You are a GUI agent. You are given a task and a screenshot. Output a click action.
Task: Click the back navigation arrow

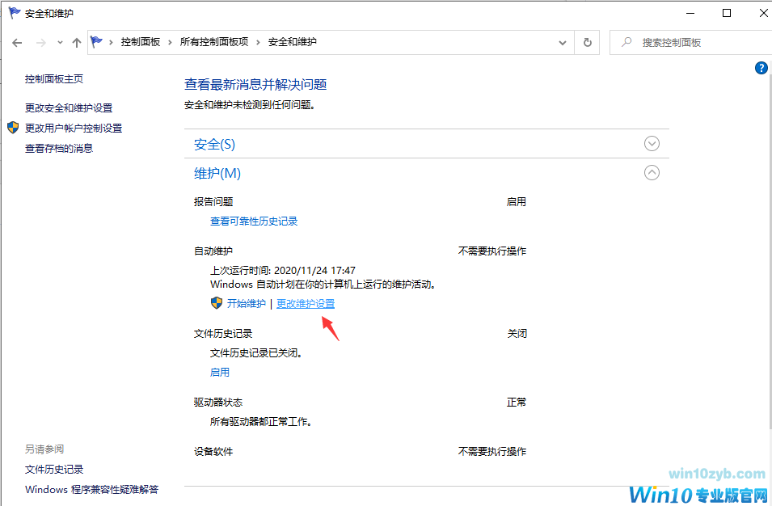[17, 42]
